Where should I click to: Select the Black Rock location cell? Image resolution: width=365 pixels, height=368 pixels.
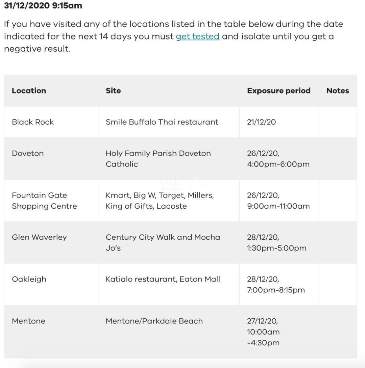pos(33,122)
